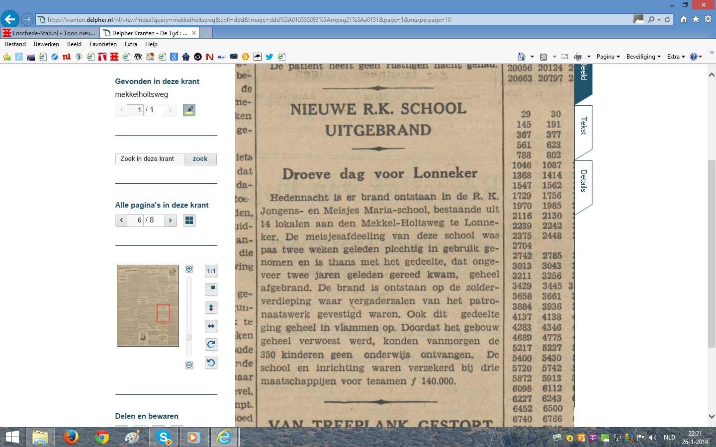The height and width of the screenshot is (447, 716).
Task: Click the 'Zoek in deze krant' field
Action: tap(150, 159)
